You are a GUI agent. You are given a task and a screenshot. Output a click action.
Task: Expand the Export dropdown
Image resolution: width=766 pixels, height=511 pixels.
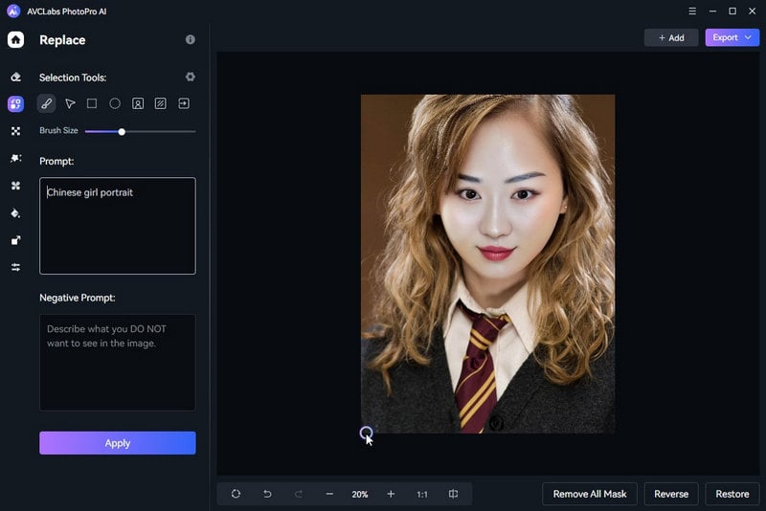(732, 37)
